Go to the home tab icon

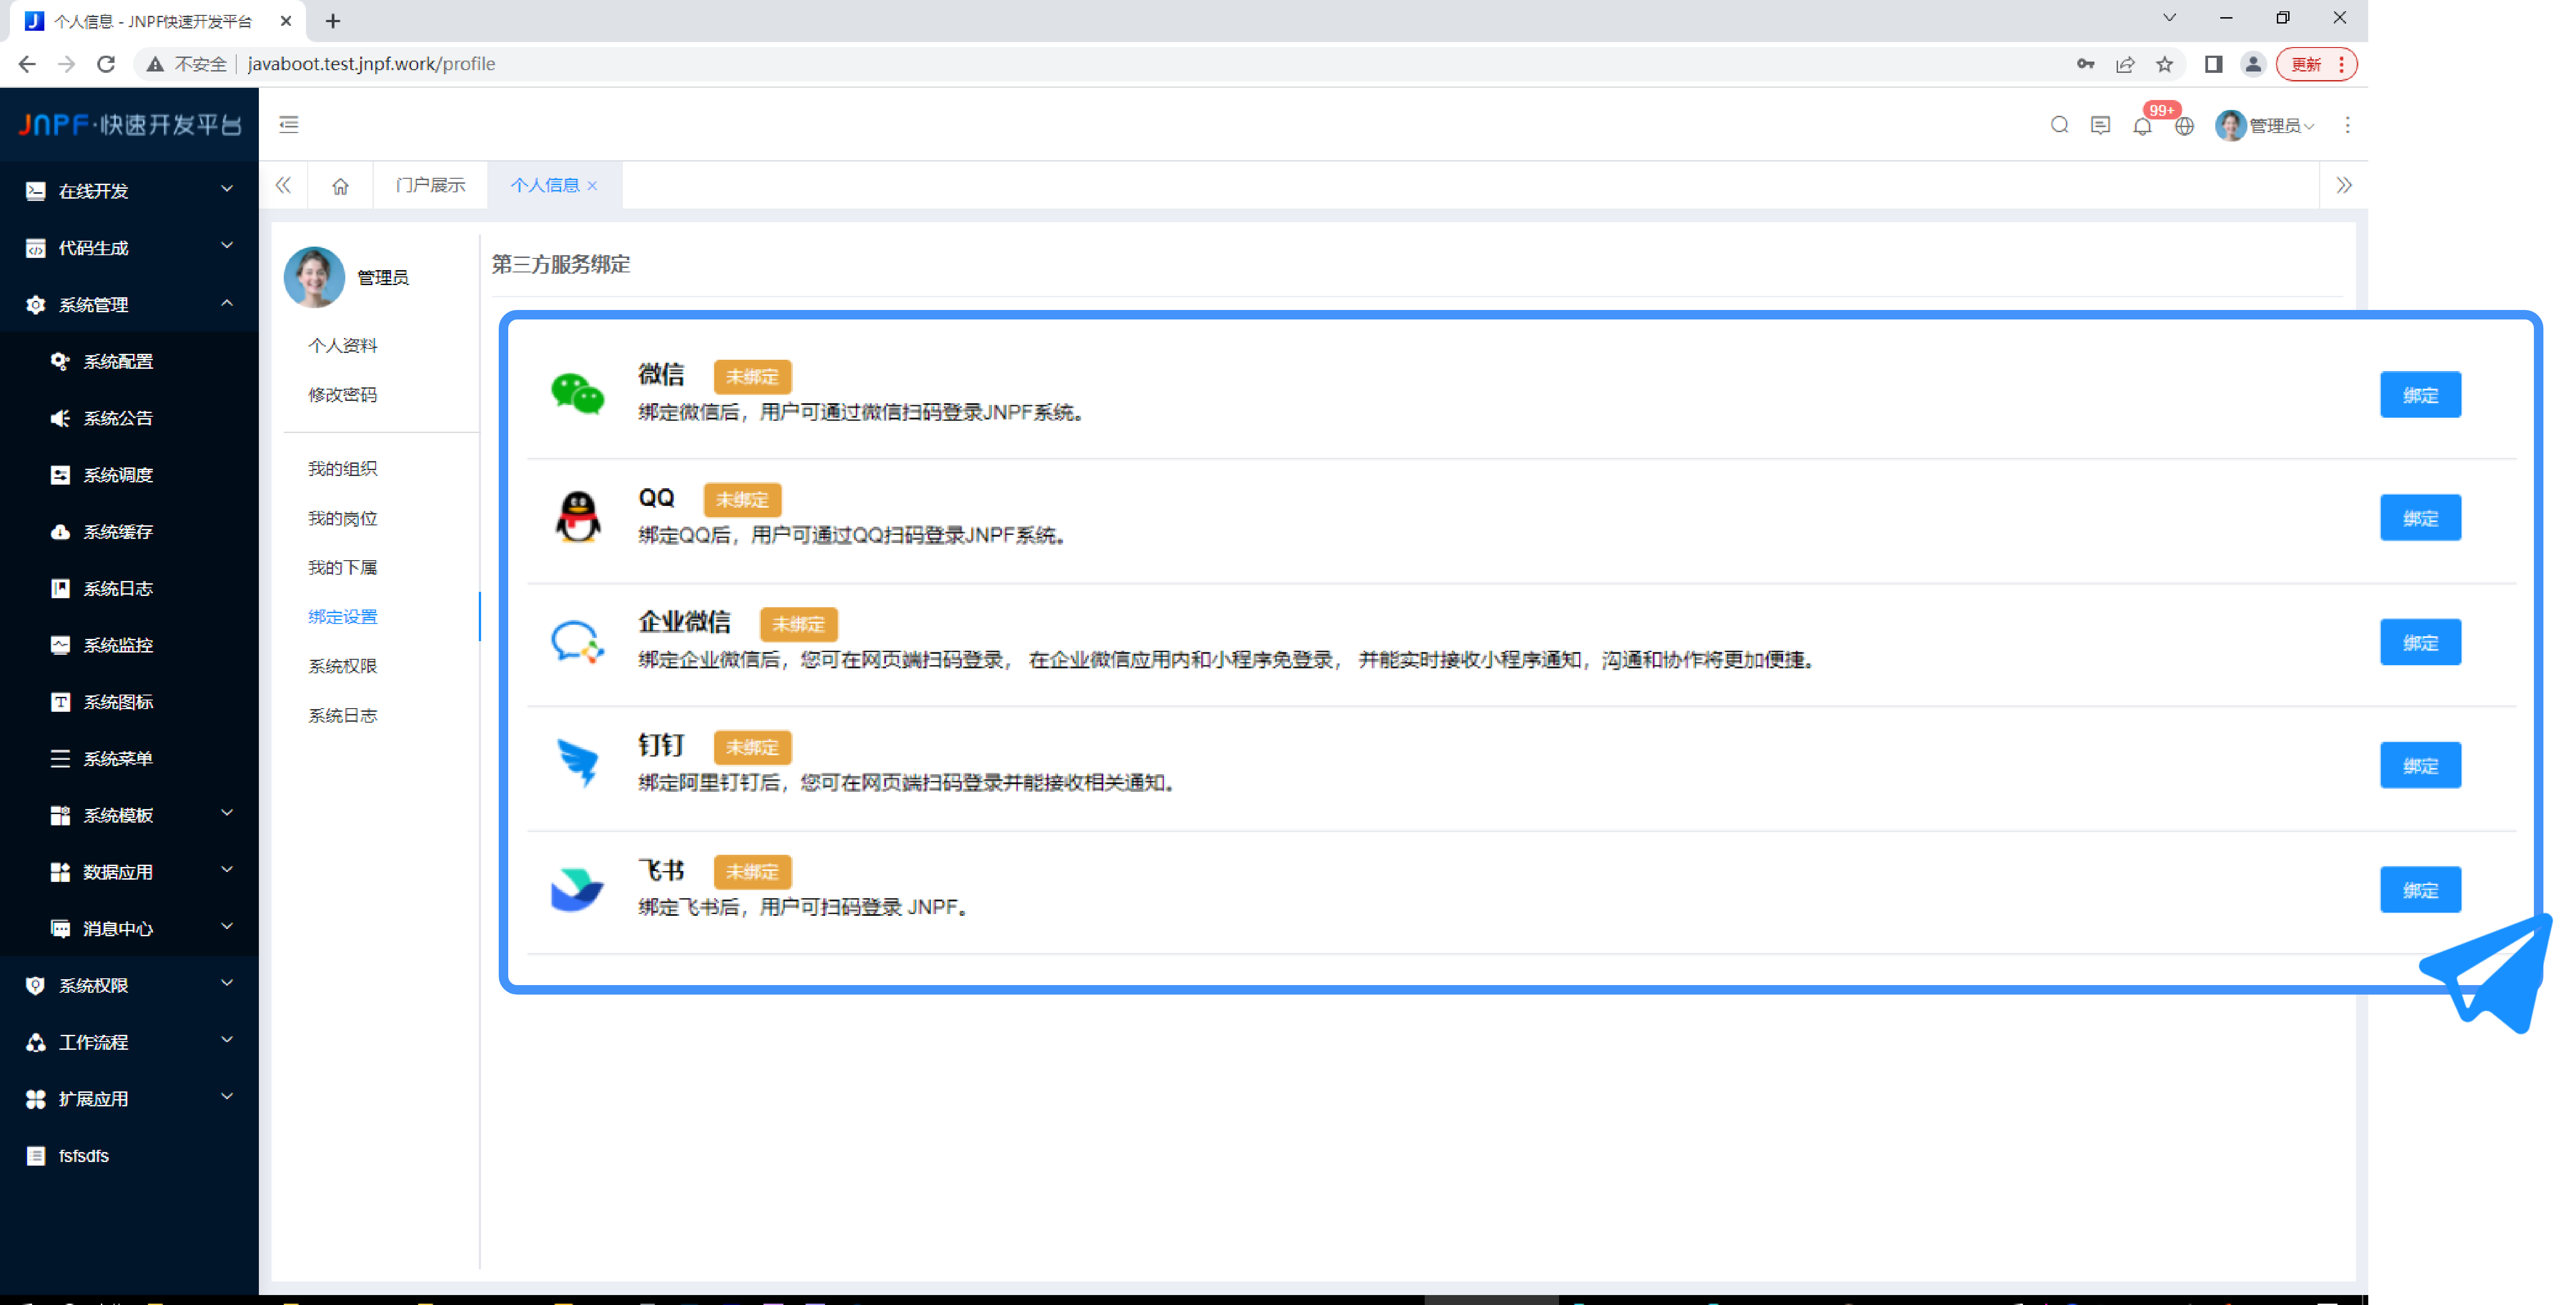point(340,186)
